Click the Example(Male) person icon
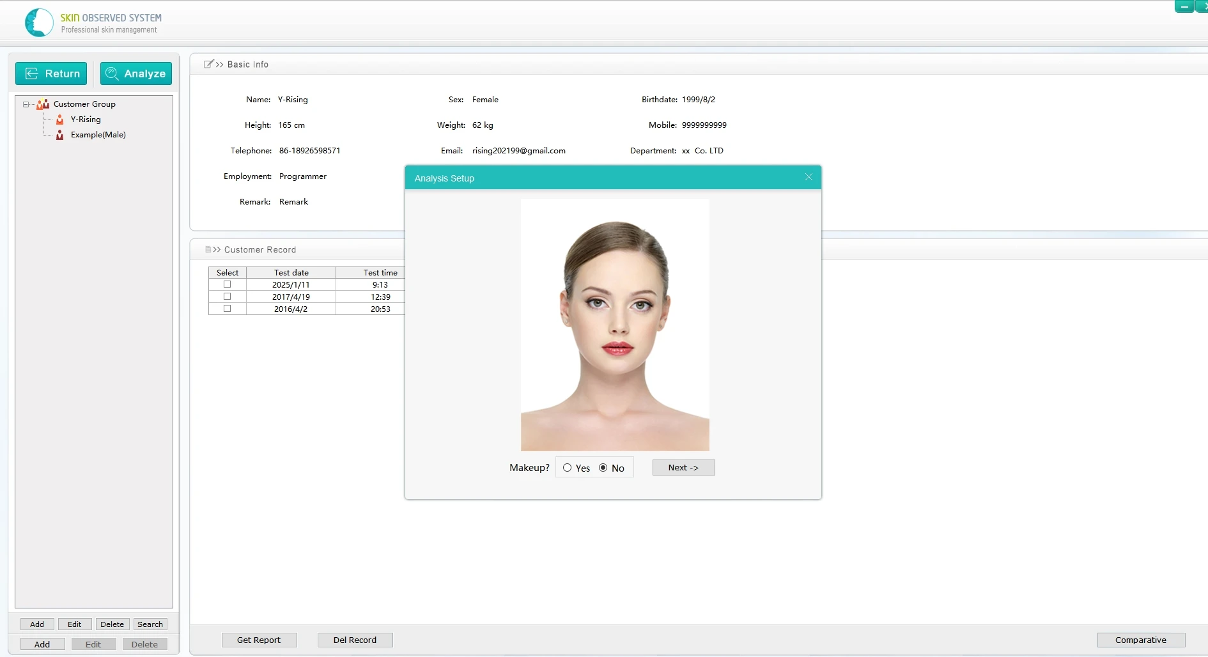Viewport: 1208px width, 657px height. pyautogui.click(x=59, y=135)
